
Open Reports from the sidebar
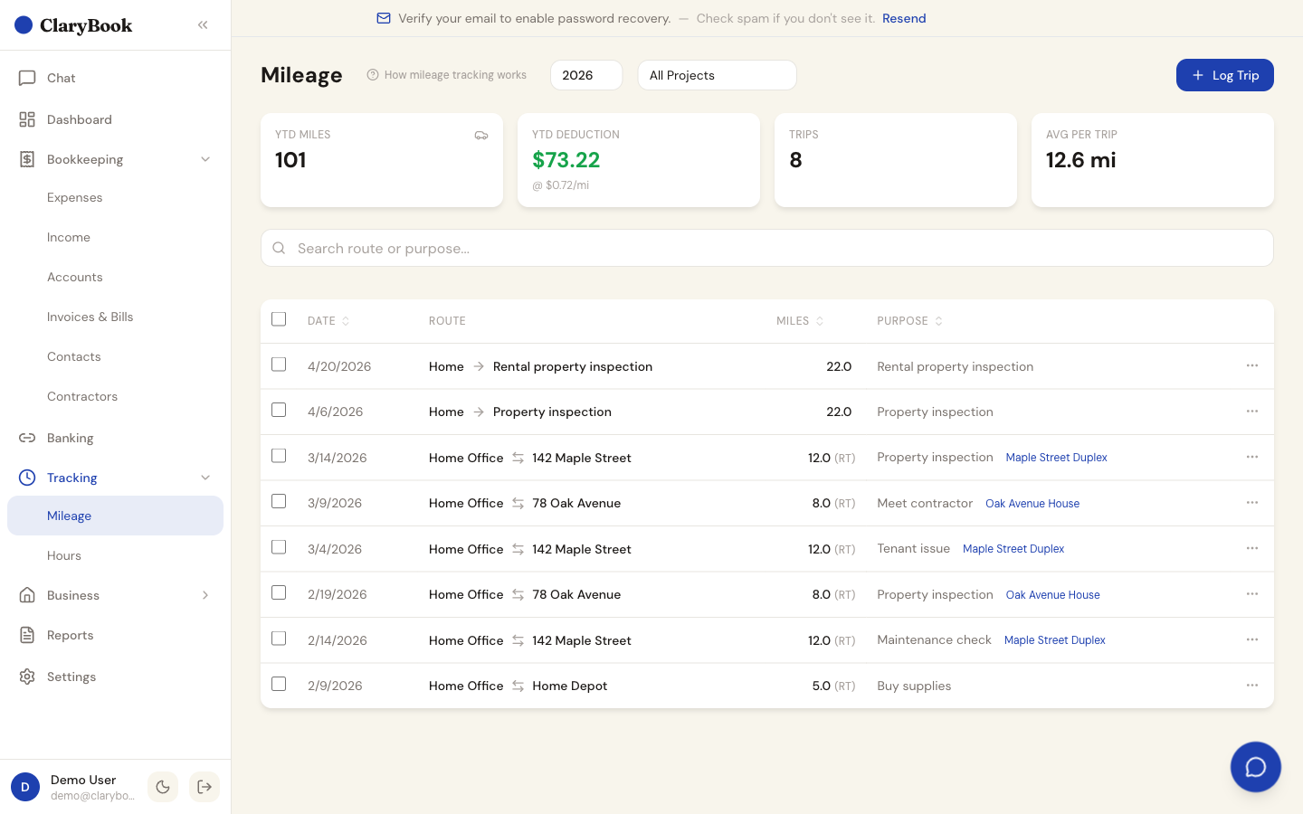click(x=71, y=635)
